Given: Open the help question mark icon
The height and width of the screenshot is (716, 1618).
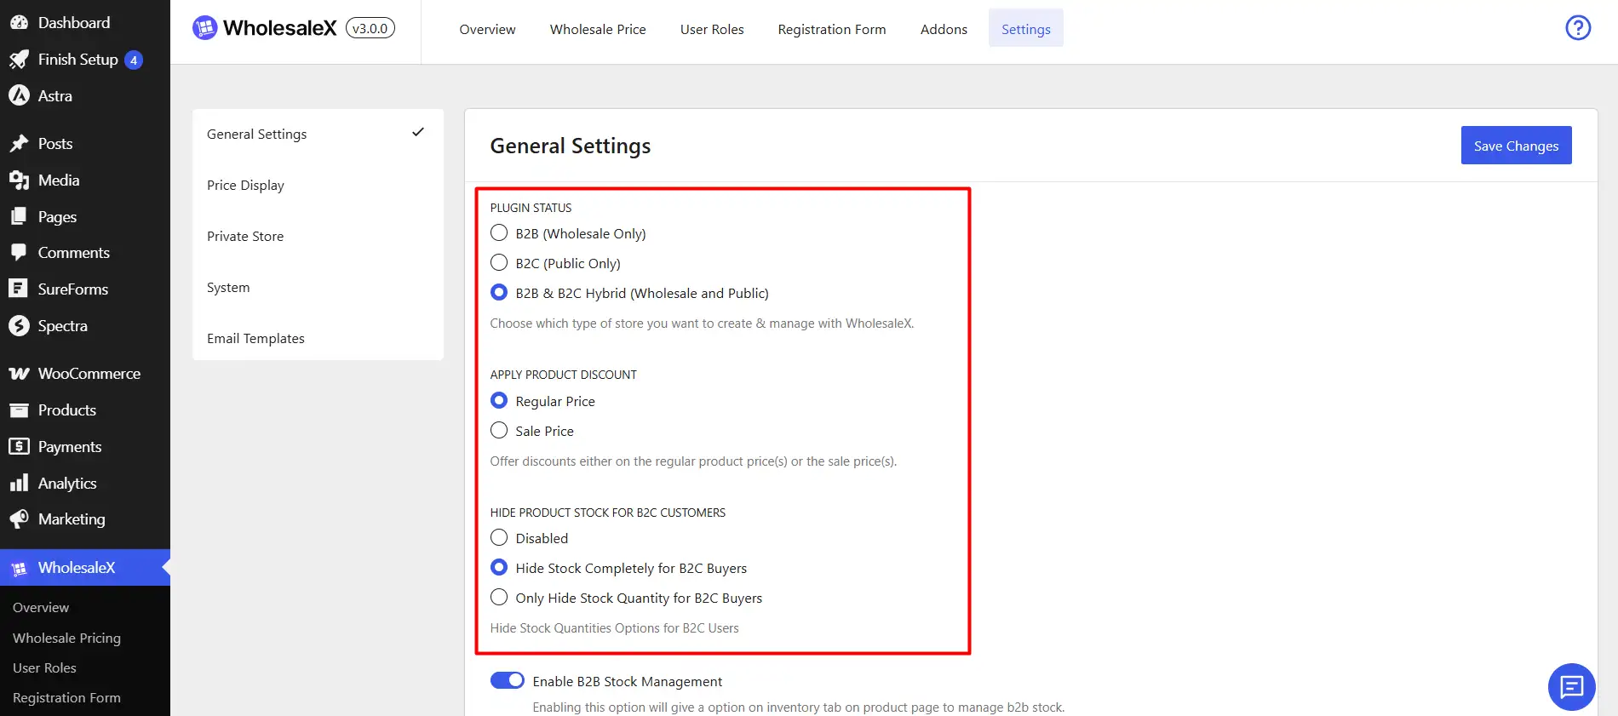Looking at the screenshot, I should coord(1578,28).
